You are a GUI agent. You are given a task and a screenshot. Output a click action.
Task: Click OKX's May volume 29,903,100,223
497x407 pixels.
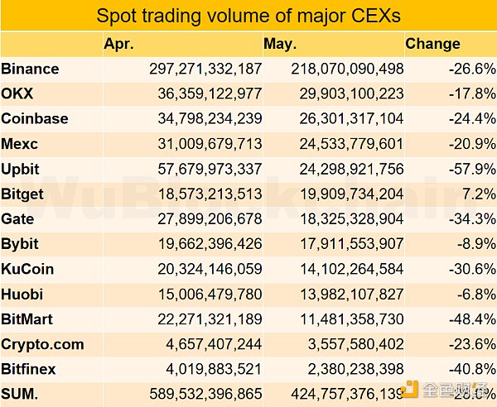(x=347, y=93)
